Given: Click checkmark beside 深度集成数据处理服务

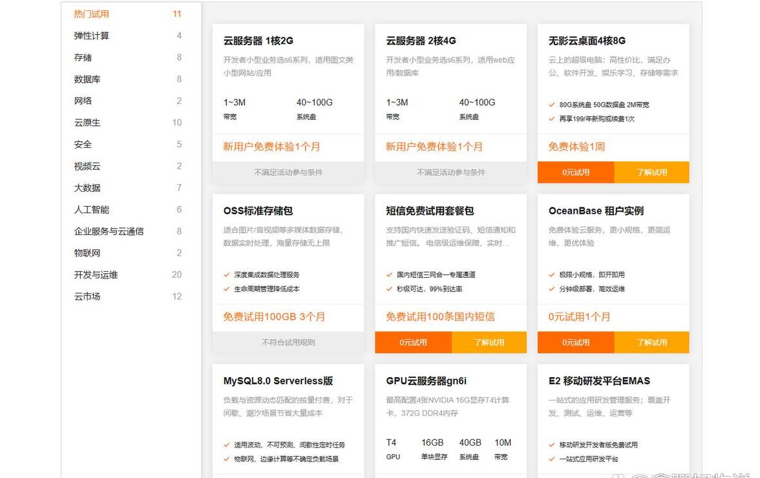Looking at the screenshot, I should pos(226,275).
